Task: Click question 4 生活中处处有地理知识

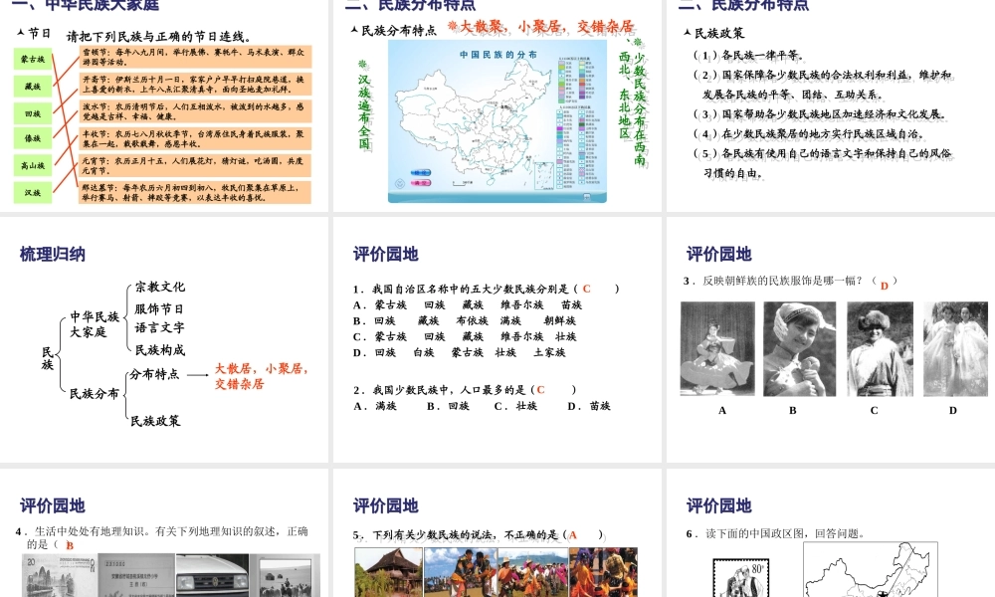Action: pyautogui.click(x=162, y=537)
